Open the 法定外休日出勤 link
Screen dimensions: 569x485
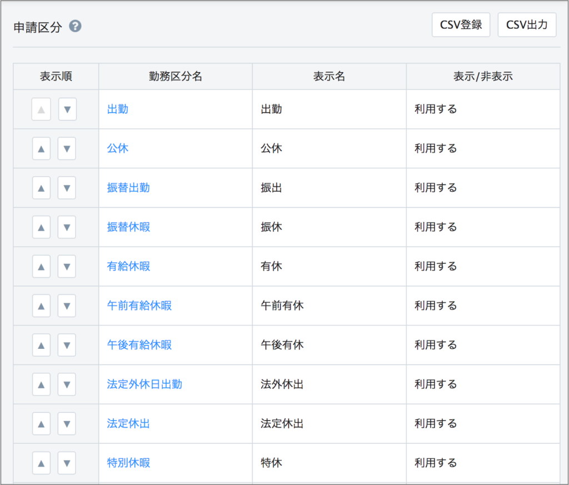pyautogui.click(x=144, y=384)
